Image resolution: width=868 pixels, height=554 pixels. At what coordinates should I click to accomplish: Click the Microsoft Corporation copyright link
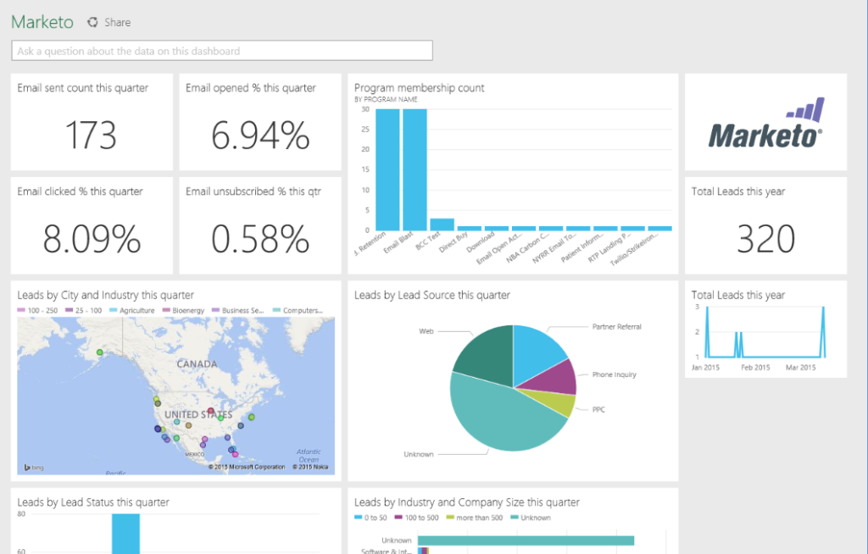(247, 467)
